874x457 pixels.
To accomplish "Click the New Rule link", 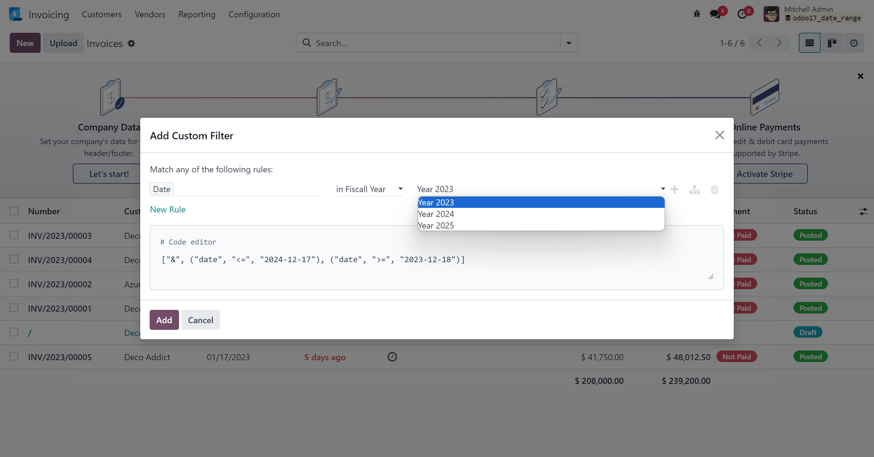I will [168, 209].
